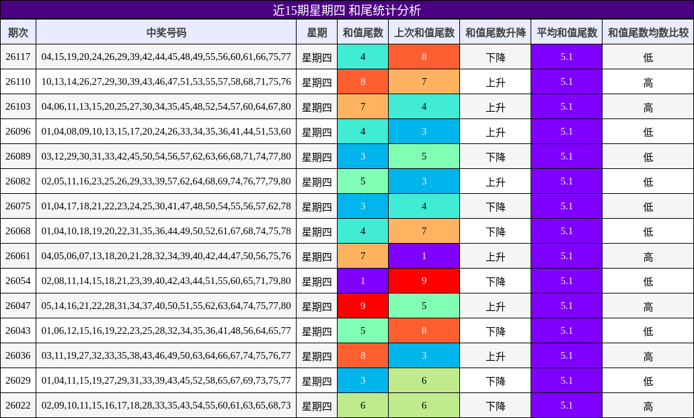The width and height of the screenshot is (694, 418).
Task: Click winning numbers starting 01,04,11,15 in row 26029
Action: pyautogui.click(x=166, y=380)
